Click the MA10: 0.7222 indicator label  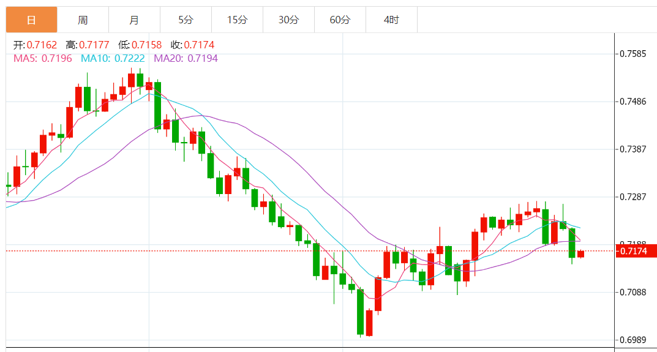[x=113, y=58]
